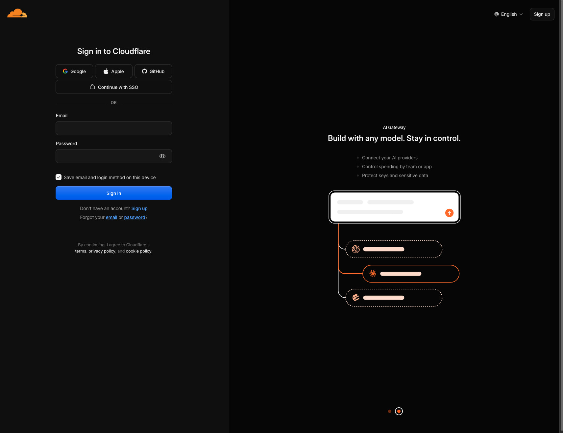Click the OpenAI provider icon in diagram
Screen dimensions: 563x433
click(x=356, y=249)
